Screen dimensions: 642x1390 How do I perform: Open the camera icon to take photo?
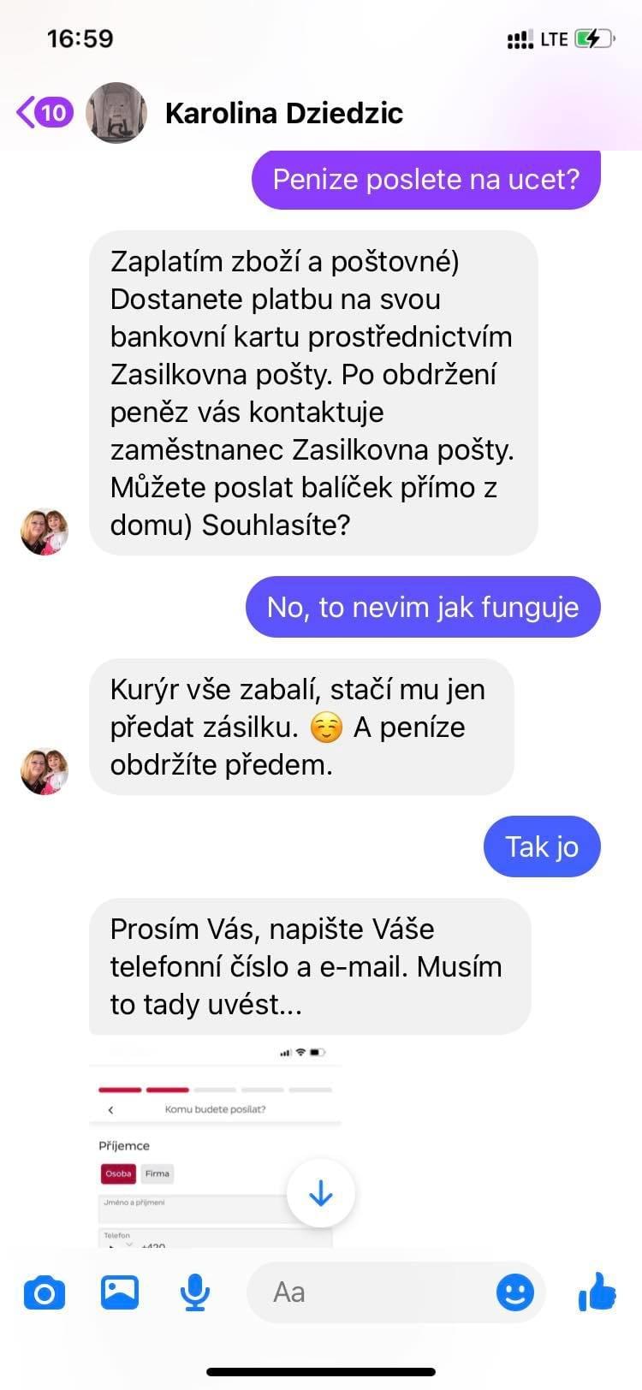(45, 1292)
